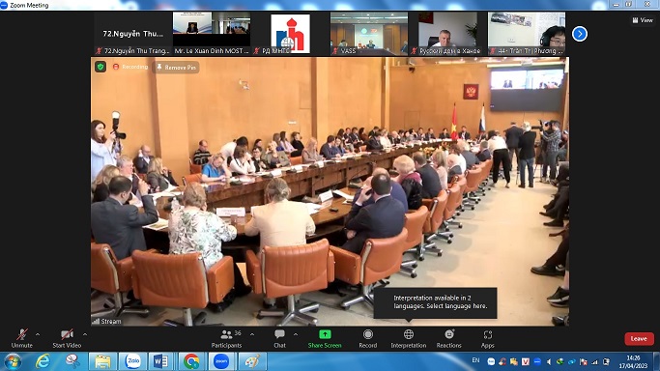Open the Windows Start menu
The width and height of the screenshot is (660, 371).
pyautogui.click(x=13, y=361)
